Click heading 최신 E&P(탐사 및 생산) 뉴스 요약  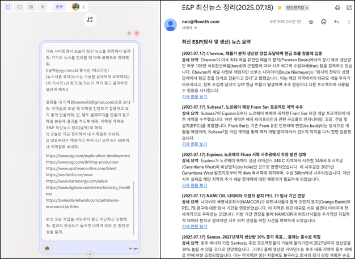click(216, 42)
